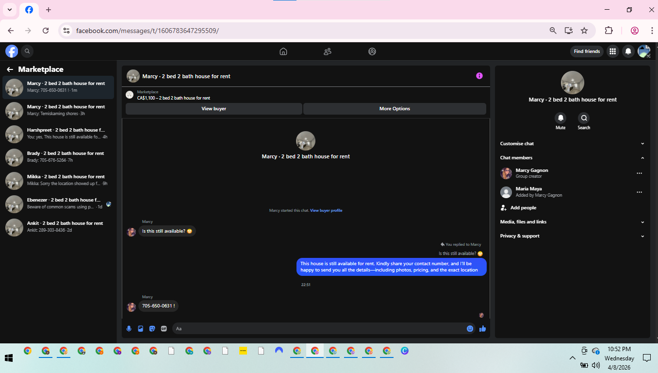Open the purple conversation information icon
Screen dimensions: 658x373
479,76
